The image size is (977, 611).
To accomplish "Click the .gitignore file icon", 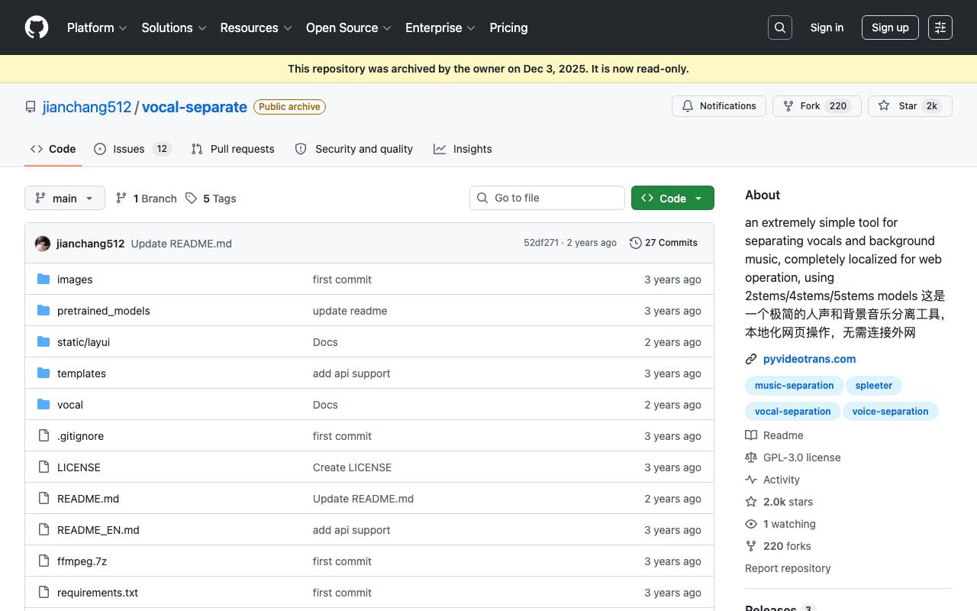I will pyautogui.click(x=44, y=436).
